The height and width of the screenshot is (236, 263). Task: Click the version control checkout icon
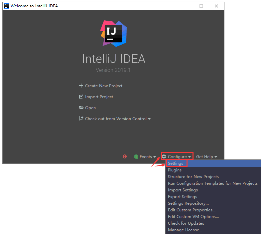(81, 118)
